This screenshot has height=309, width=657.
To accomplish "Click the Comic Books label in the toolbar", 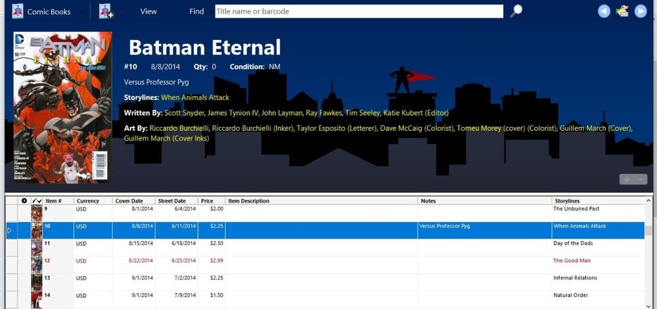I will 49,12.
